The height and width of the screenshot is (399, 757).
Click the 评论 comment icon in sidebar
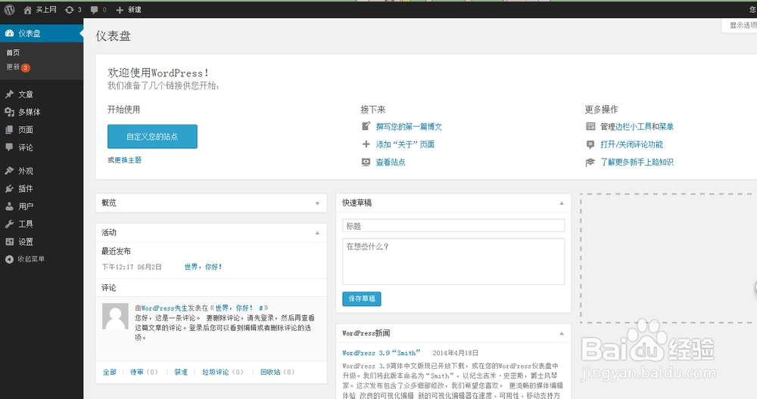[9, 147]
